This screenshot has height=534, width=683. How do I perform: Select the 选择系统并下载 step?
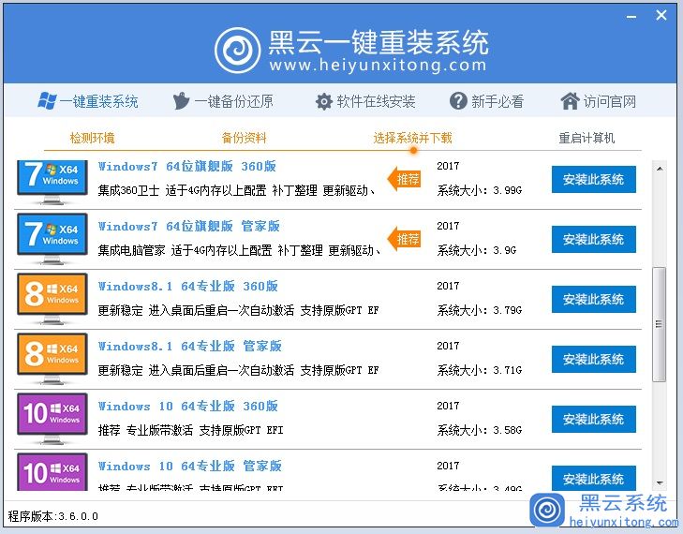coord(412,138)
